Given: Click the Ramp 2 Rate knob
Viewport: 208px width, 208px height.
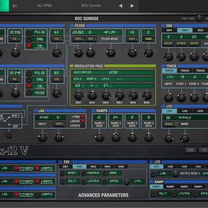Looking at the screenshot, I should 116,138.
